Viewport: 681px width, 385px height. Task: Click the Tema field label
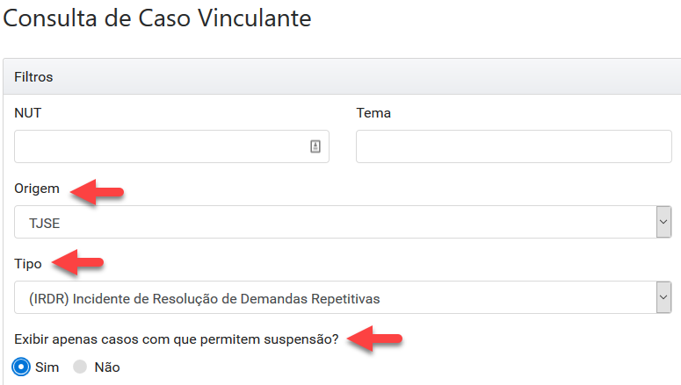point(373,113)
